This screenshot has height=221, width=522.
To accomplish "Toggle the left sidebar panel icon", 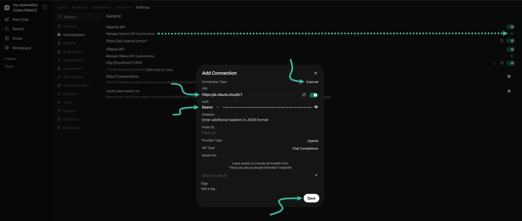I will point(45,7).
